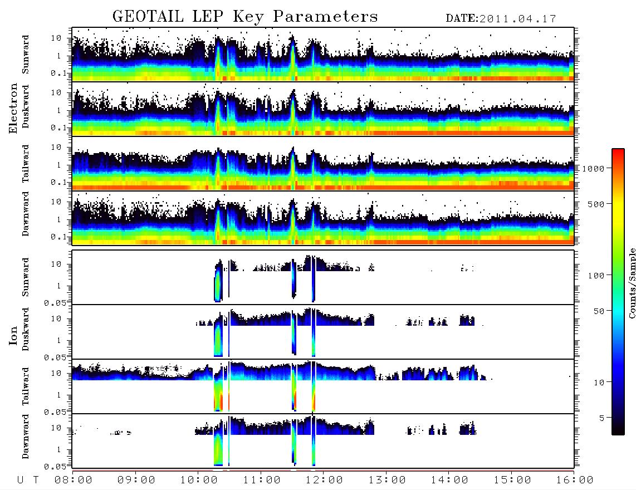Click the yellow band of the color bar
This screenshot has width=636, height=490.
(x=618, y=209)
